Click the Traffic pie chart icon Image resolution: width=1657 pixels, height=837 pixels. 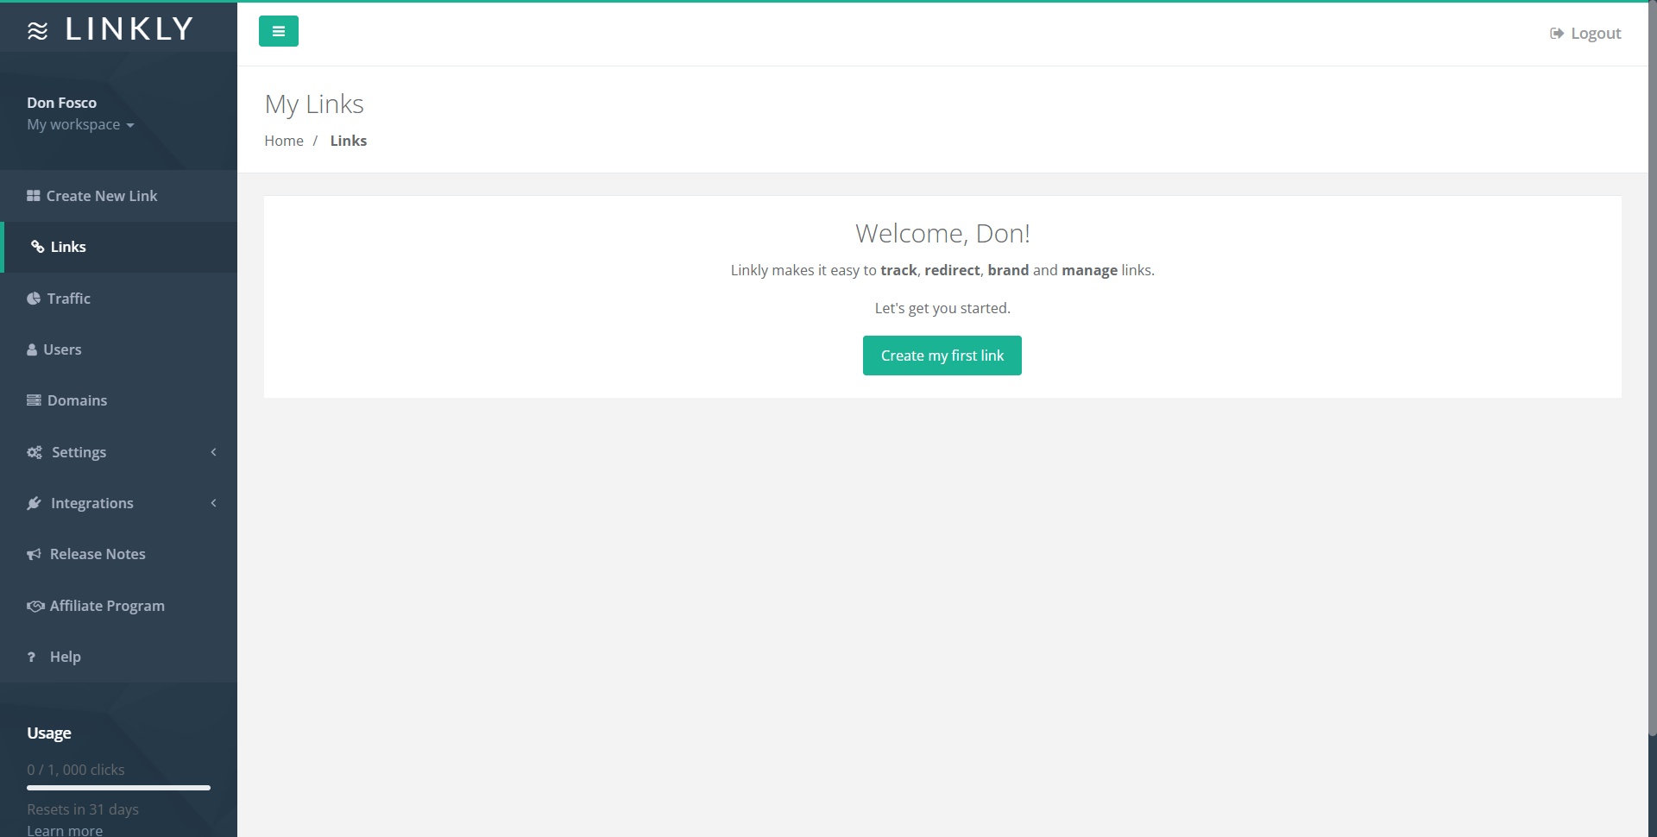(34, 299)
